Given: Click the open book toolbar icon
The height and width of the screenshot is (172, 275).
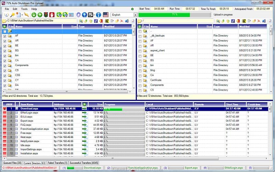Looking at the screenshot, I should [x=6, y=15].
